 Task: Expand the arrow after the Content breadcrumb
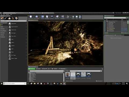(58, 69)
